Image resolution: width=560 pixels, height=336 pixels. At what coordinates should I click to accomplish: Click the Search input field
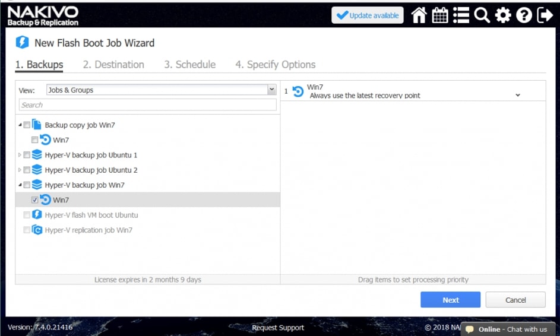[147, 105]
